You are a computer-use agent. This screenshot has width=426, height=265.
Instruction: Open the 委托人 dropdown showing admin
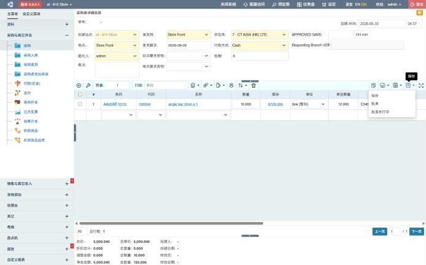(117, 56)
